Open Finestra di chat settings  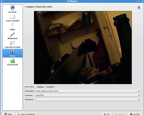point(12,44)
